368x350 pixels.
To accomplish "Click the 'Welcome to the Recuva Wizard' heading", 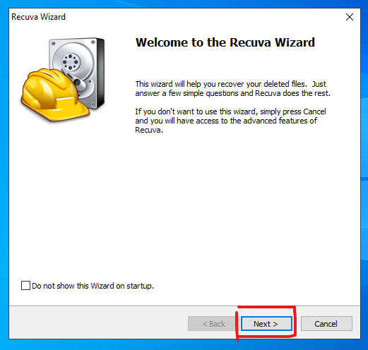I will tap(225, 42).
